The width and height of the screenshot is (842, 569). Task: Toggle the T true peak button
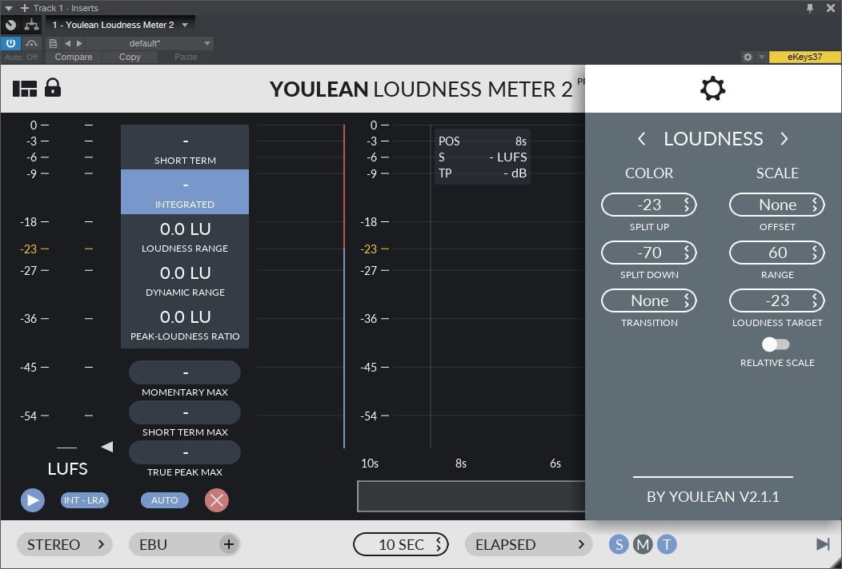667,544
